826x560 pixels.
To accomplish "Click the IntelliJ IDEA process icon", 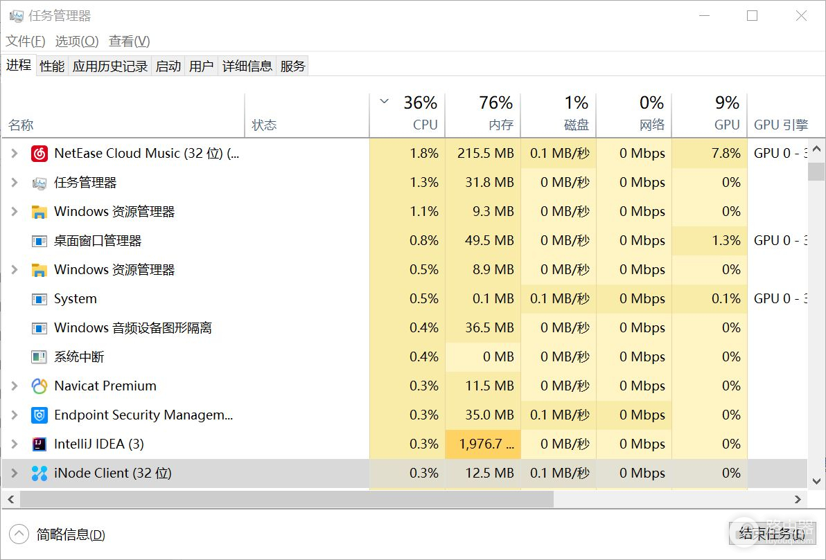I will pos(39,444).
